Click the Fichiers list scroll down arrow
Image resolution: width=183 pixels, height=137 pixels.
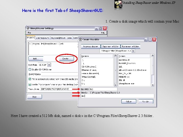153,85
